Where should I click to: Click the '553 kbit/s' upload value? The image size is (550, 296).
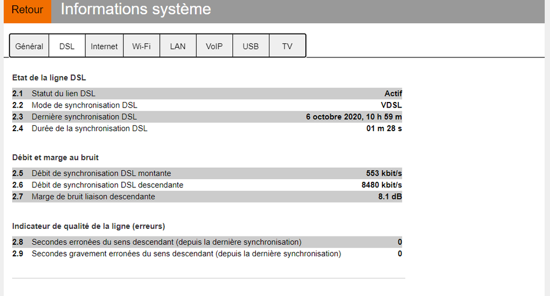click(x=384, y=173)
